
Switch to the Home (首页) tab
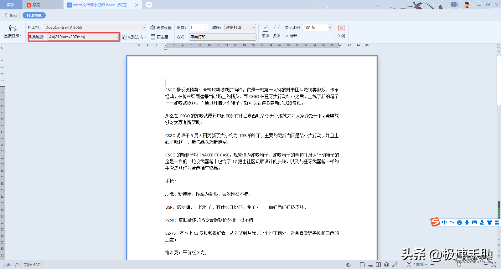(x=11, y=5)
